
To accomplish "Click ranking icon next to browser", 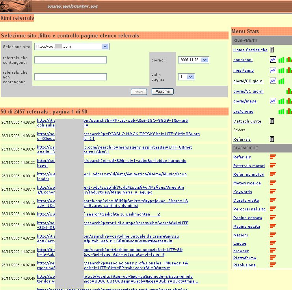I will (x=273, y=251).
